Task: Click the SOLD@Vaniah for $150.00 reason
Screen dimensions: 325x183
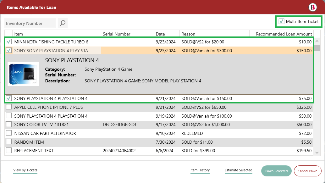Action: [x=207, y=98]
